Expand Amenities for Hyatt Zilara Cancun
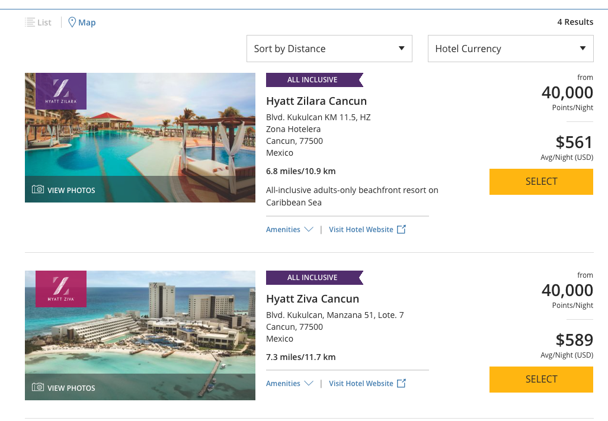Image resolution: width=608 pixels, height=421 pixels. [x=289, y=229]
